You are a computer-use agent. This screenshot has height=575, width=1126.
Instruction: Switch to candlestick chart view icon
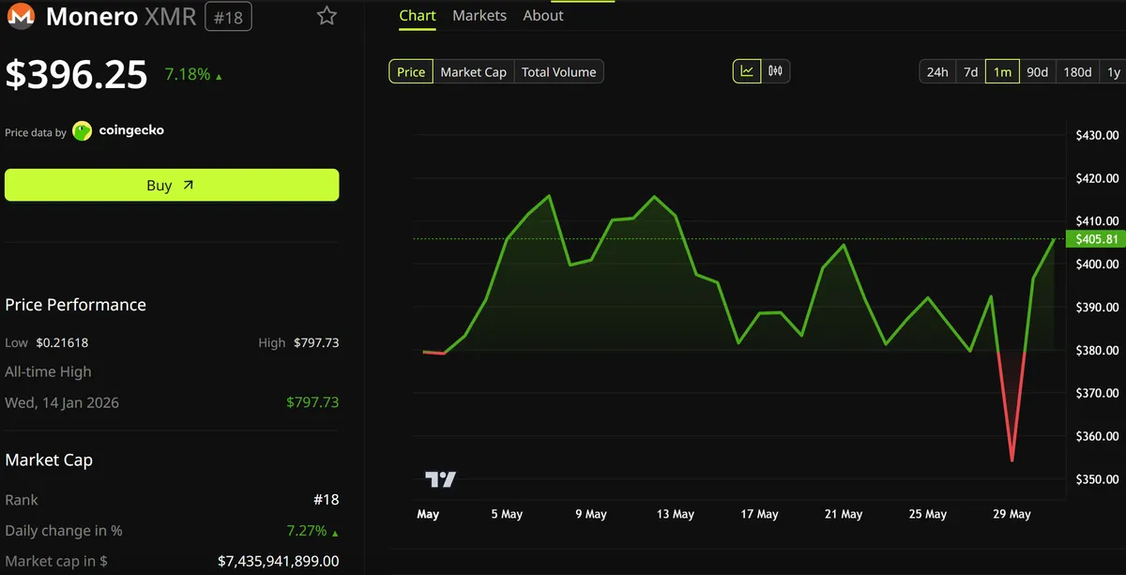[x=775, y=71]
